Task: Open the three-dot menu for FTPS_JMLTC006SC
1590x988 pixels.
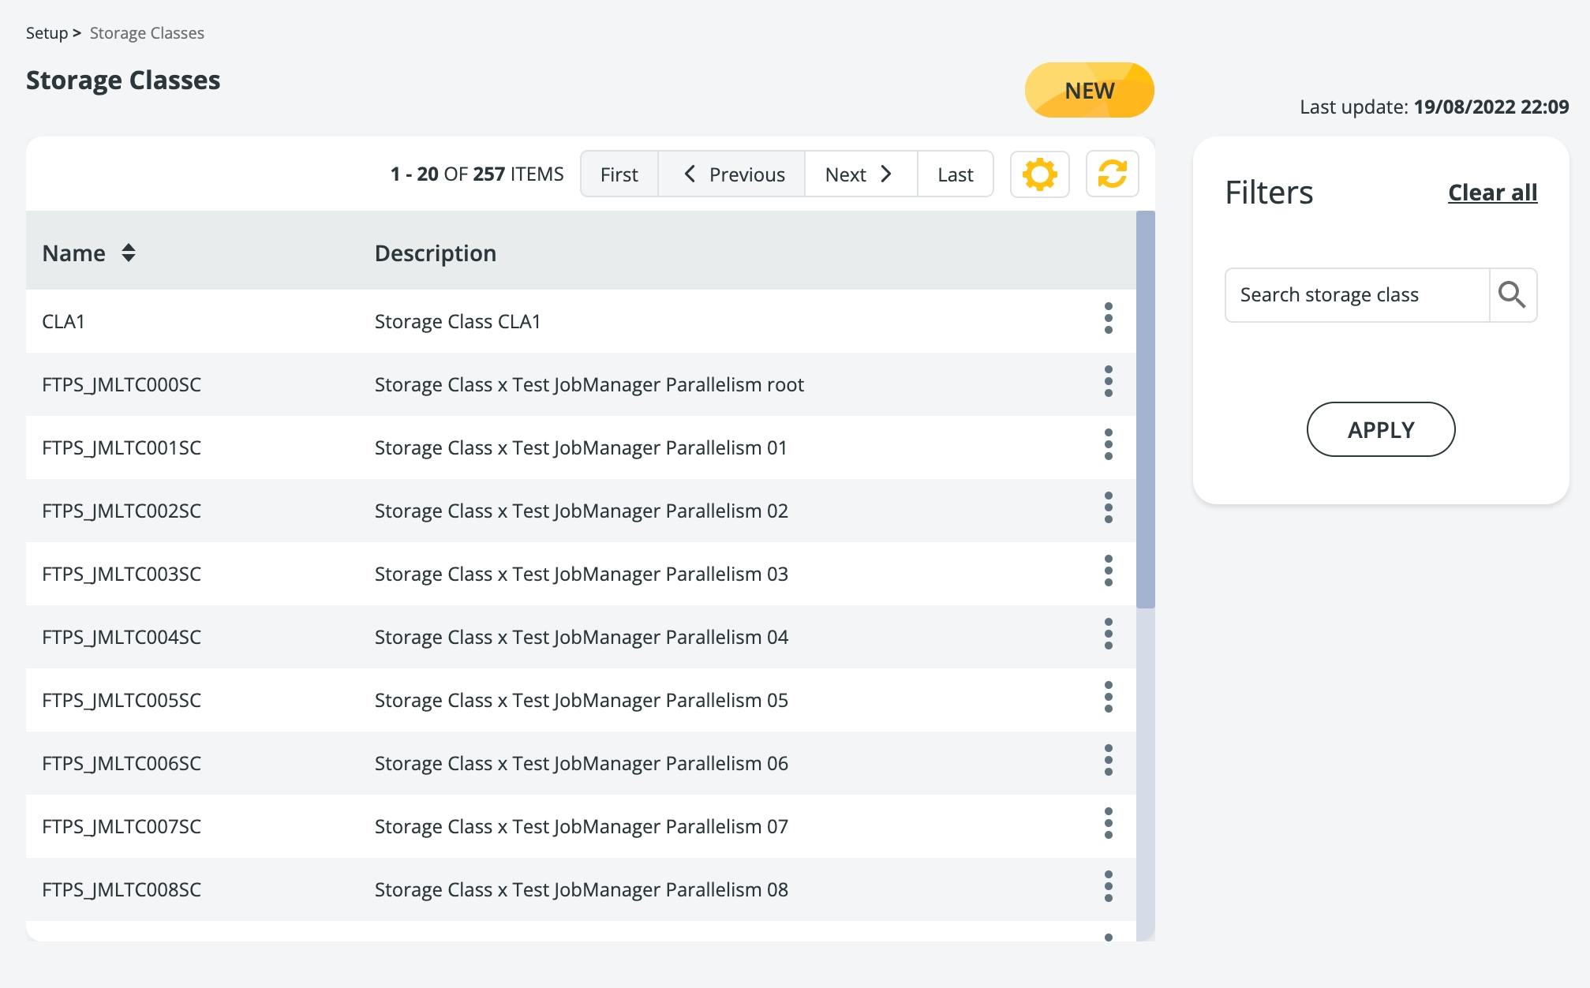Action: click(1108, 761)
